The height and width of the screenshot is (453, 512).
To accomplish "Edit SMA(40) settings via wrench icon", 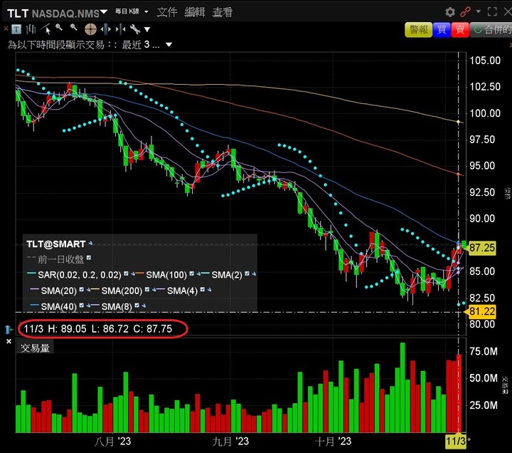I will click(88, 306).
